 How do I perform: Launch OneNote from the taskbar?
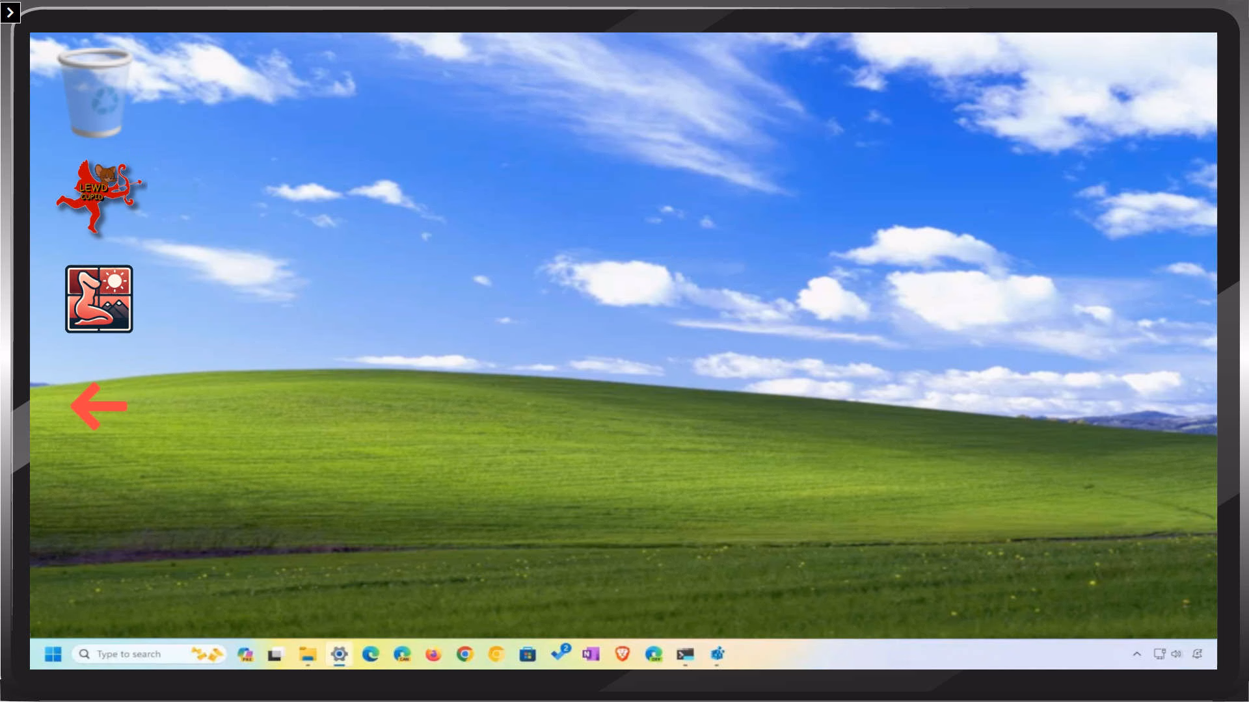tap(591, 654)
